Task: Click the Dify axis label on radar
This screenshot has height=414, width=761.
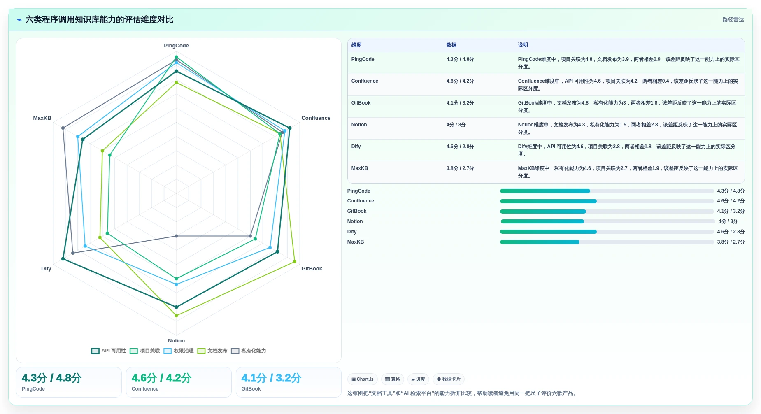Action: pos(46,269)
